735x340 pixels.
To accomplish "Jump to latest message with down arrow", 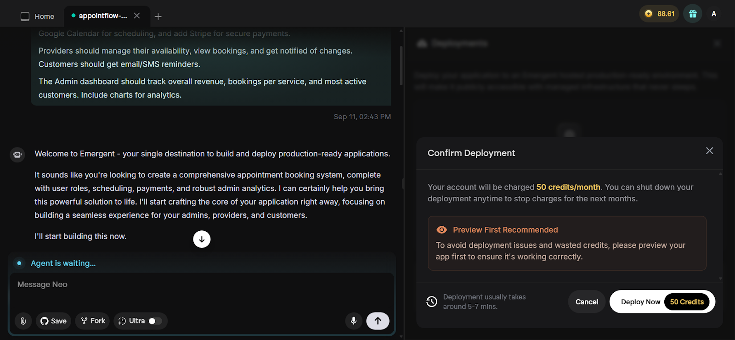I will pyautogui.click(x=202, y=239).
